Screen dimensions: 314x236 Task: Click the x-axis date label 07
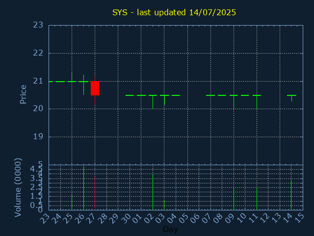tap(207, 218)
